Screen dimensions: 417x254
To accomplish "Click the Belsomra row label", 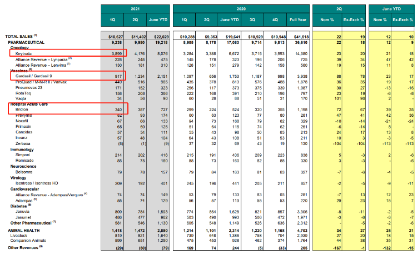I will [24, 172].
